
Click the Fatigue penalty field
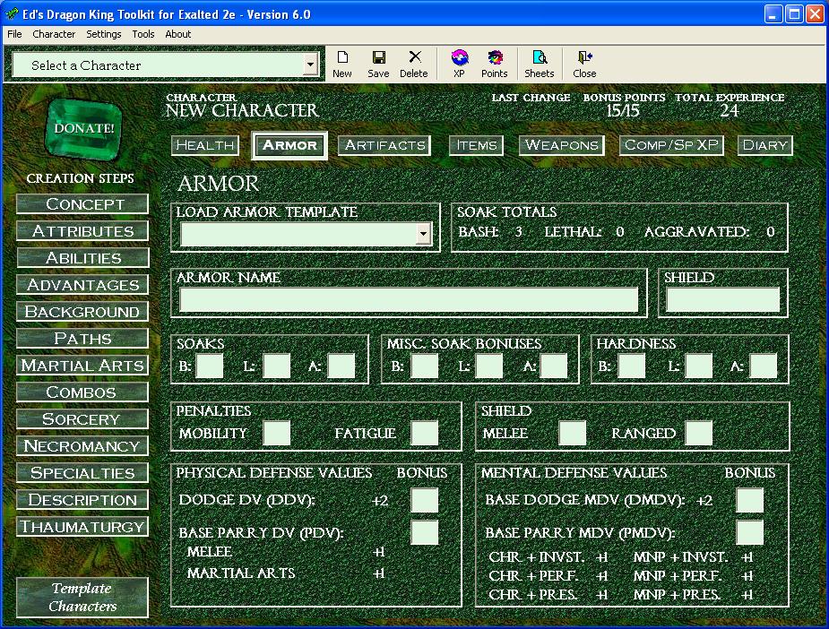click(x=425, y=434)
